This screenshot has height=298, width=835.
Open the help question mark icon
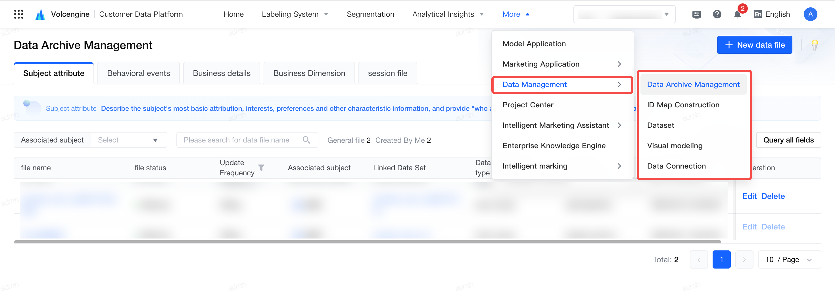[717, 14]
